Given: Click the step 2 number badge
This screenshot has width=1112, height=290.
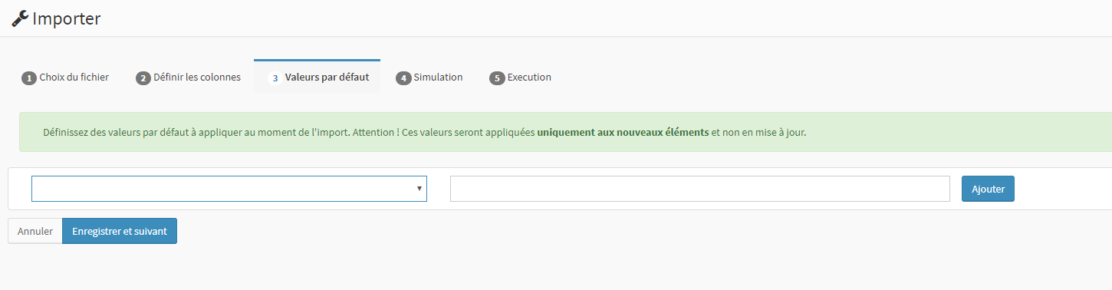Looking at the screenshot, I should click(143, 78).
